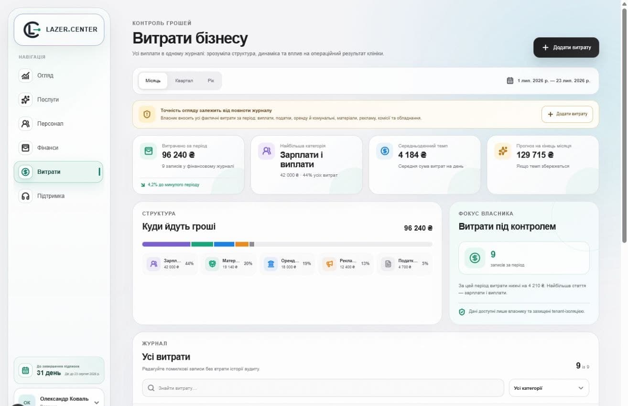This screenshot has height=406, width=628.
Task: Click the blue Оренда segment of bar
Action: coord(224,244)
